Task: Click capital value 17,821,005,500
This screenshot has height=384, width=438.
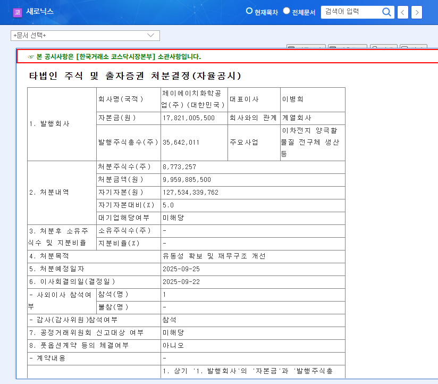Action: [x=189, y=118]
